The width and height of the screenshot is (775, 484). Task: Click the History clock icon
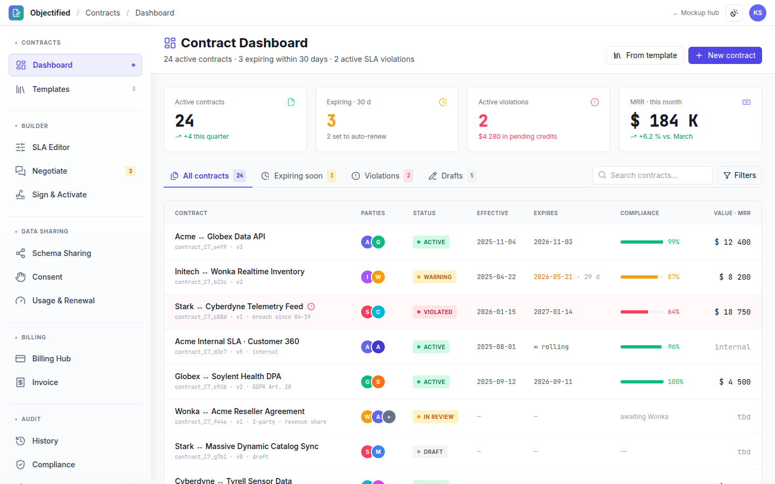[20, 441]
